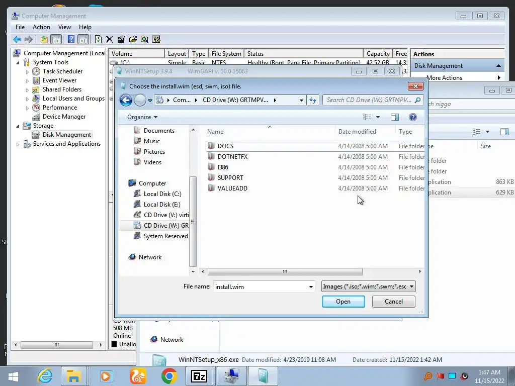
Task: Click More Actions in Actions pane
Action: coord(445,78)
